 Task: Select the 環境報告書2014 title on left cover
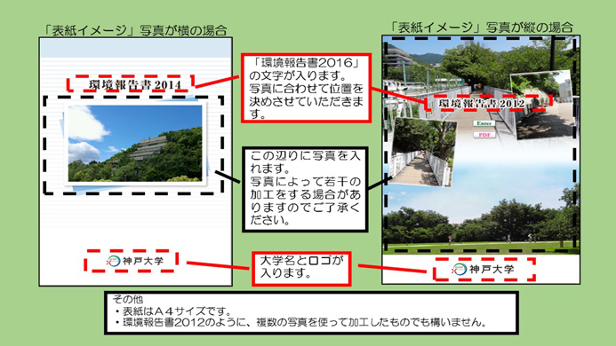click(x=135, y=84)
